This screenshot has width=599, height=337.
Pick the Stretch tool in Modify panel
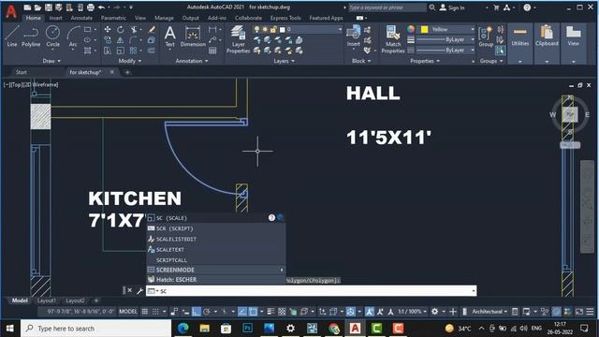tap(108, 51)
